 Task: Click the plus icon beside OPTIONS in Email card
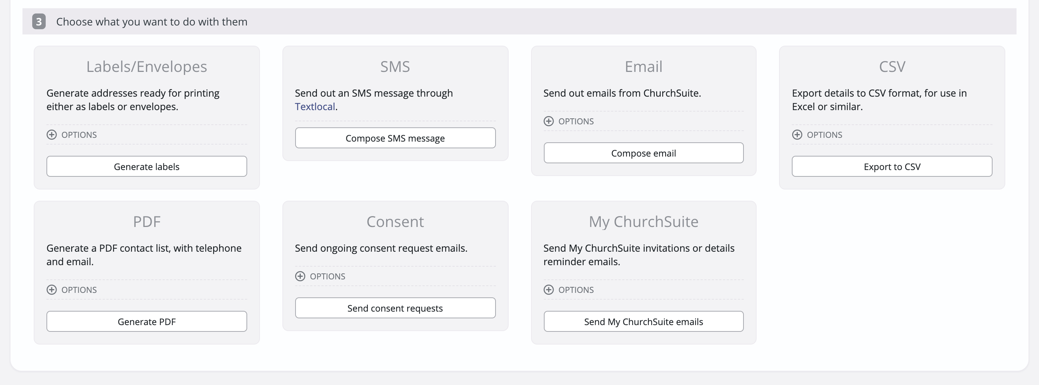click(x=549, y=121)
